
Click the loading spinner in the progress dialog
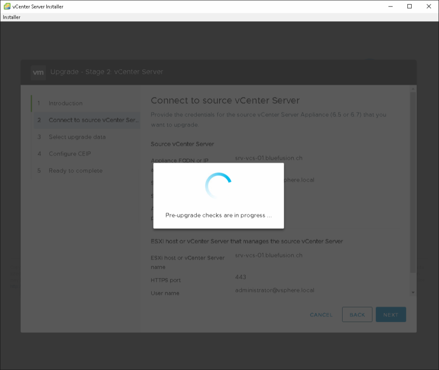tap(219, 186)
